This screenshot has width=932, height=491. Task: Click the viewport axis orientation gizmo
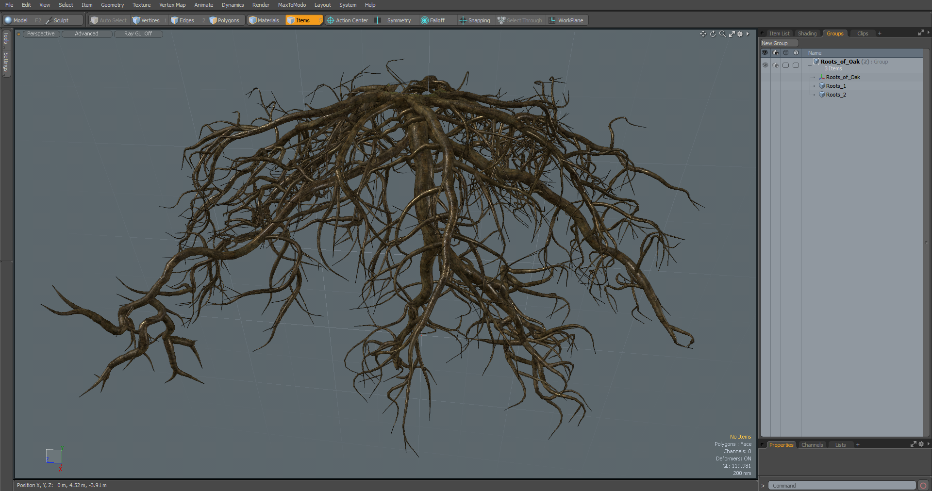pos(54,458)
